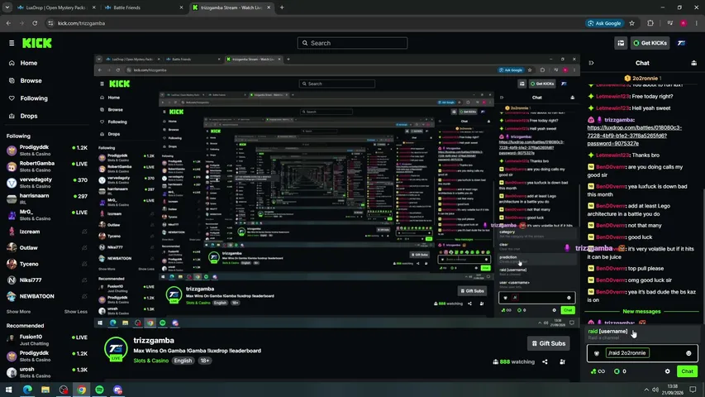Open NEWBATOON channel in Following list
Image resolution: width=705 pixels, height=397 pixels.
point(47,296)
